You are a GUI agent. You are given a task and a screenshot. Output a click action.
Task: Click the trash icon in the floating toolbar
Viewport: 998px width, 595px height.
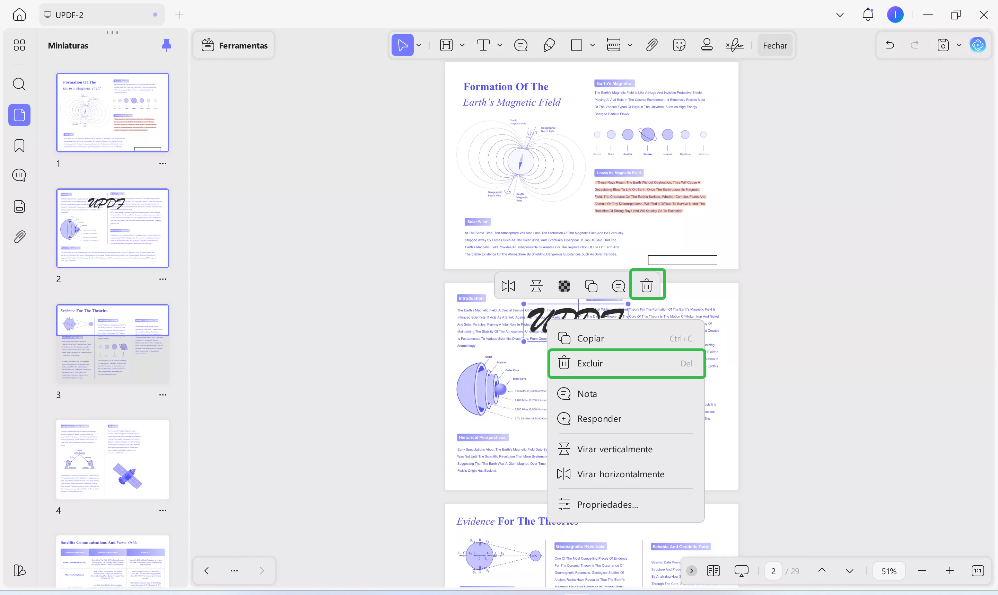pos(646,286)
